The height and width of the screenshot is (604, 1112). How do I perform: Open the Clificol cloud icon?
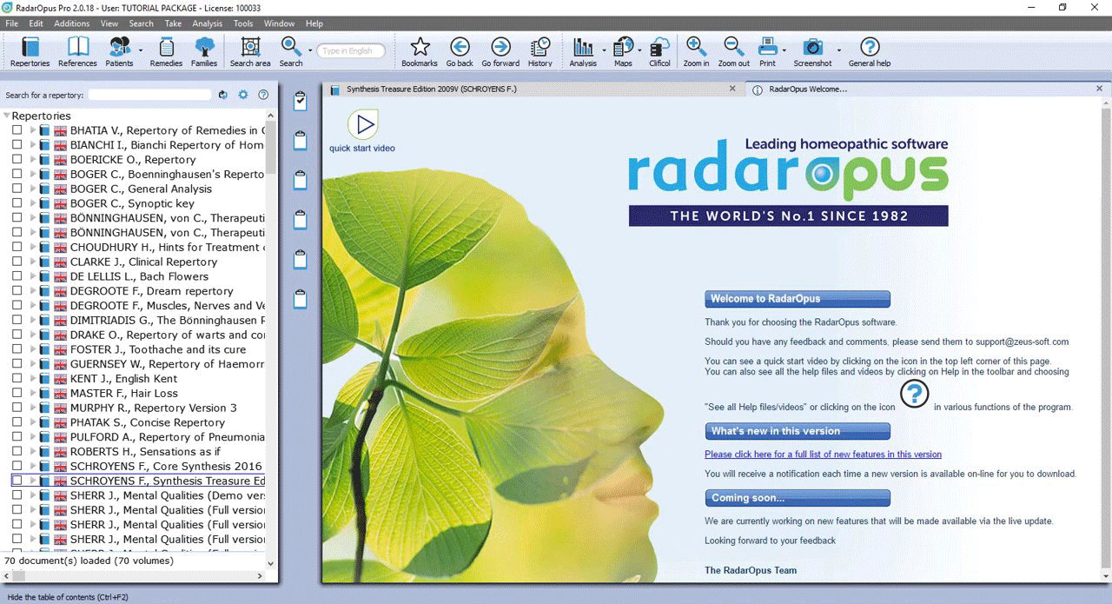point(659,51)
